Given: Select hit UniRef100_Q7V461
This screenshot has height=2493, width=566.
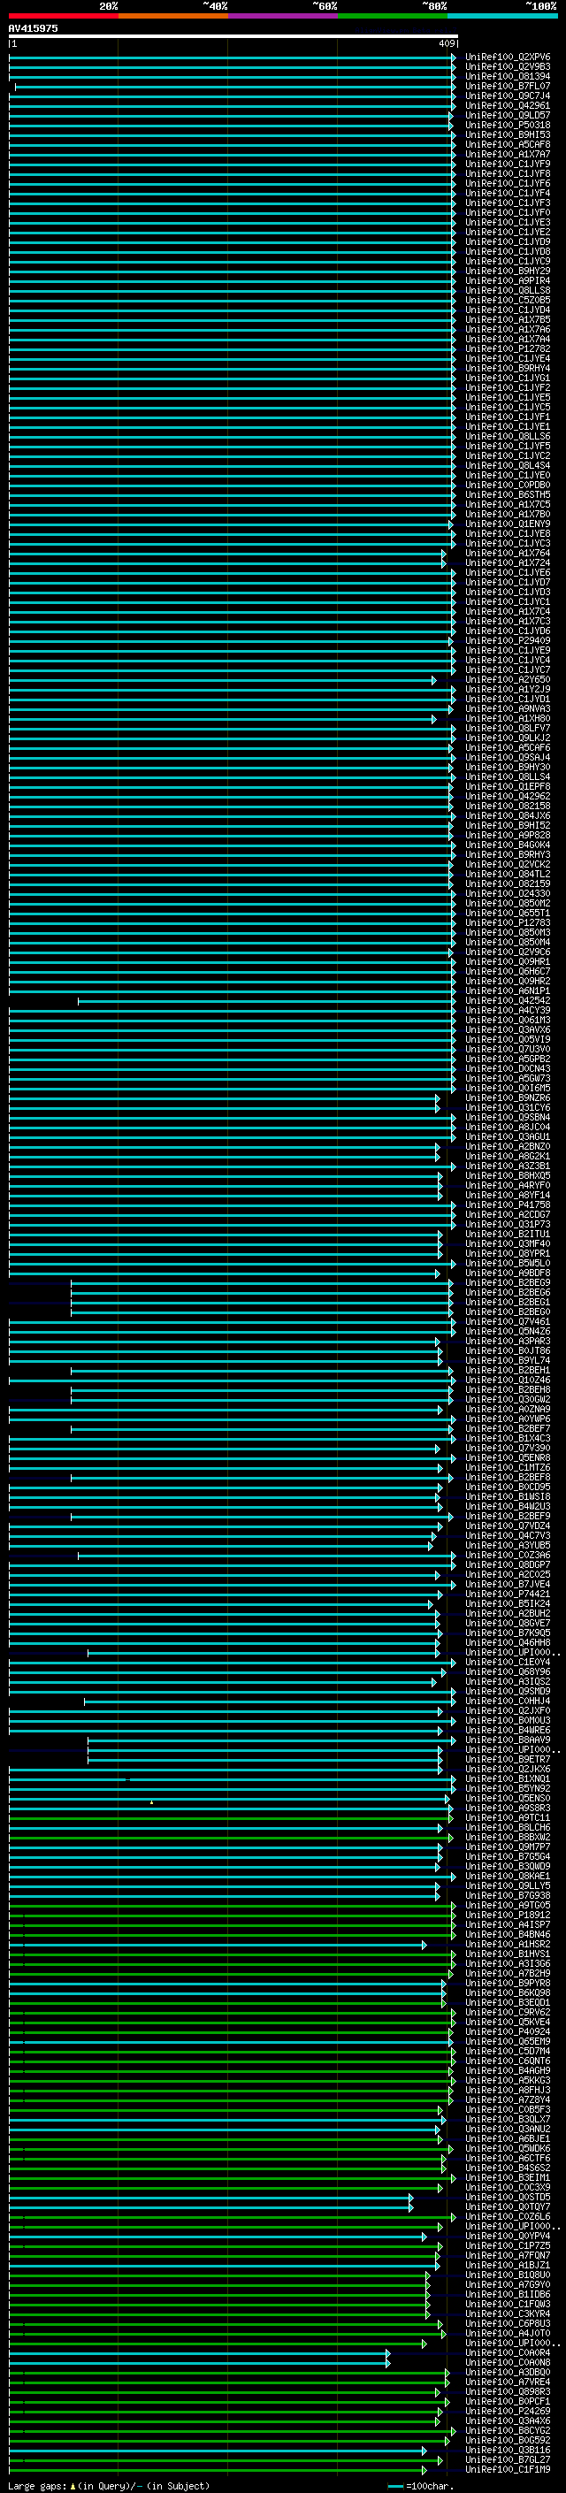Looking at the screenshot, I should pos(508,1322).
